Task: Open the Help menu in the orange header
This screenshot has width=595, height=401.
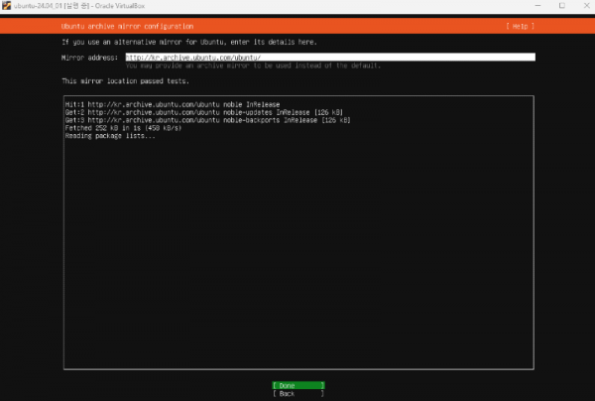Action: click(522, 25)
